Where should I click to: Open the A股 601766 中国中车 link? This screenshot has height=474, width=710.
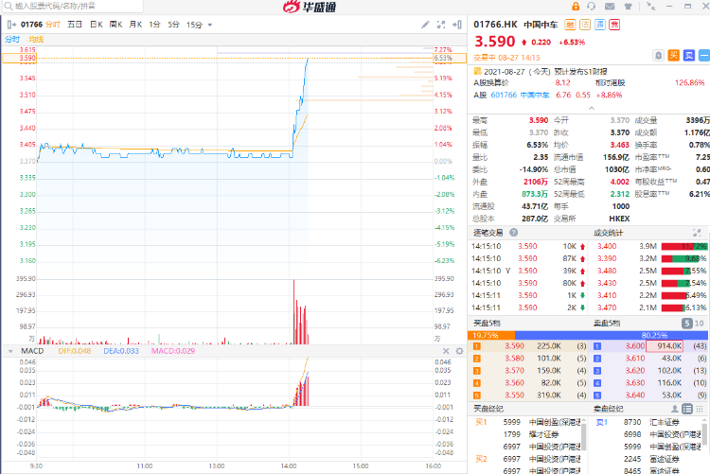pyautogui.click(x=520, y=95)
